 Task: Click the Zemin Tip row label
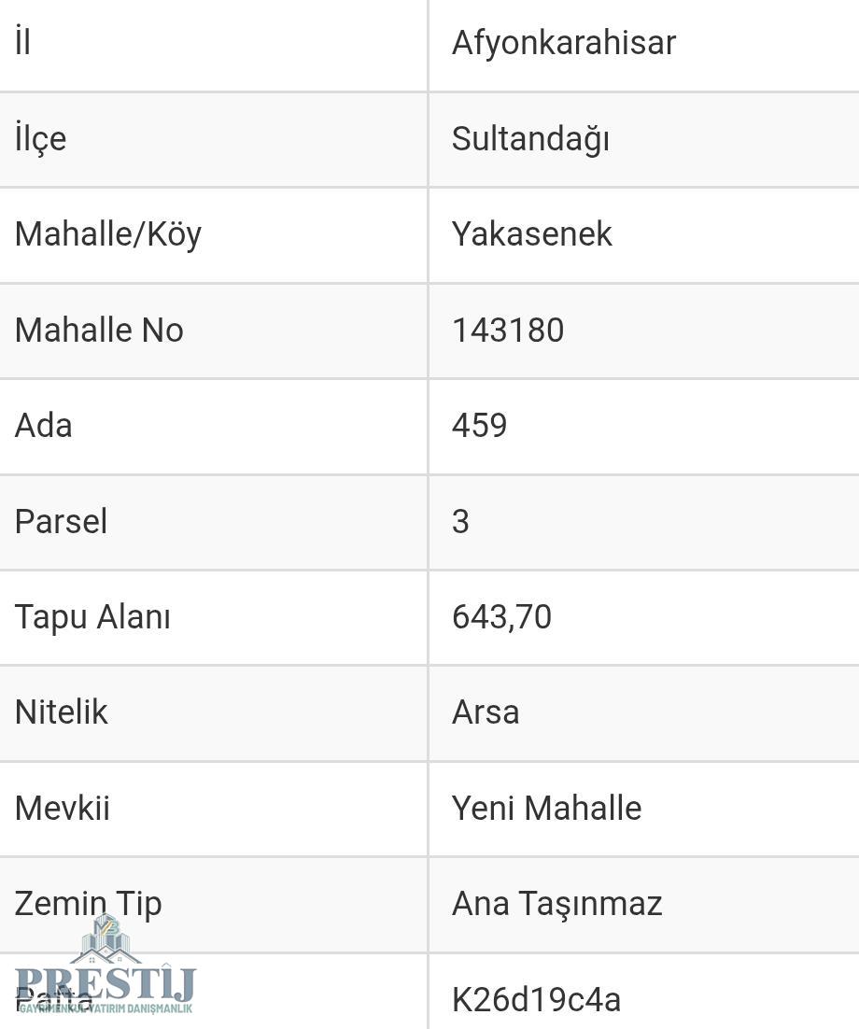[88, 904]
